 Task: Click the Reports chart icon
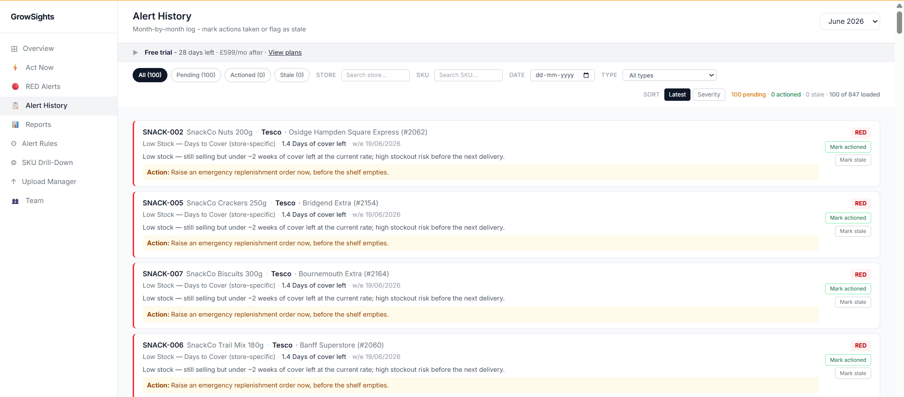click(15, 125)
